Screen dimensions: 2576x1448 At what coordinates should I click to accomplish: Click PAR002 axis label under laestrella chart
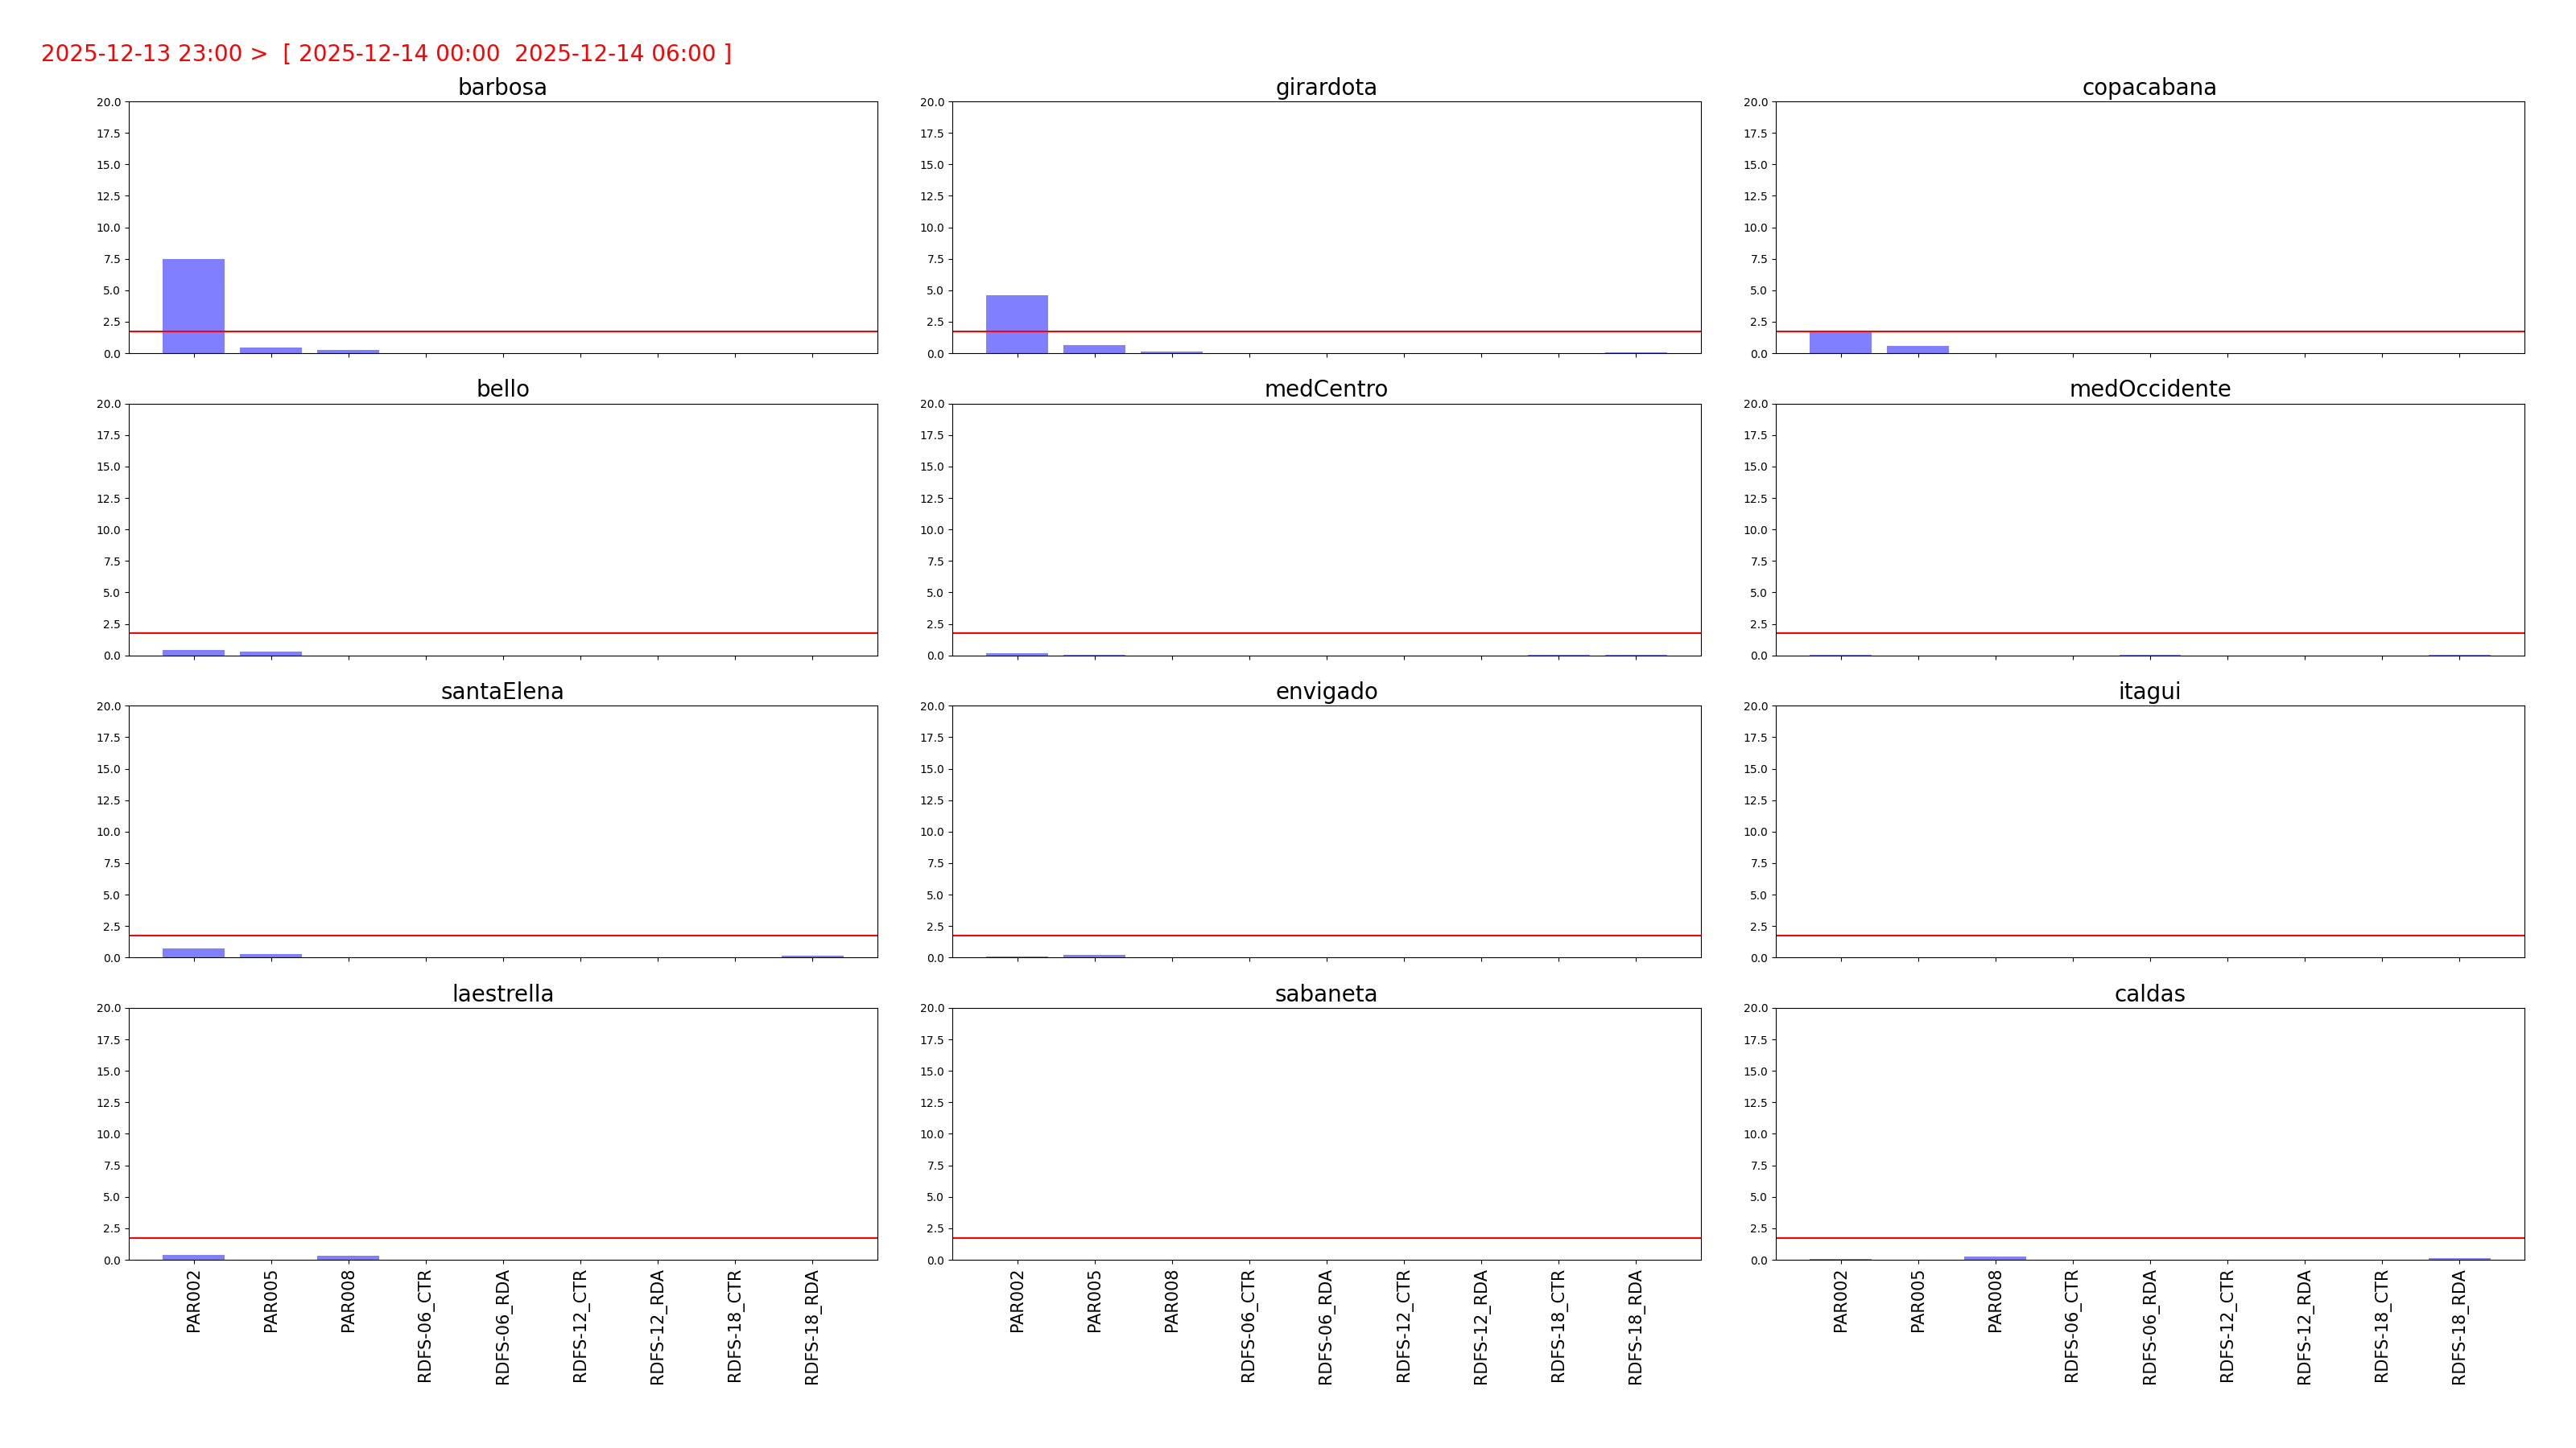(193, 1300)
